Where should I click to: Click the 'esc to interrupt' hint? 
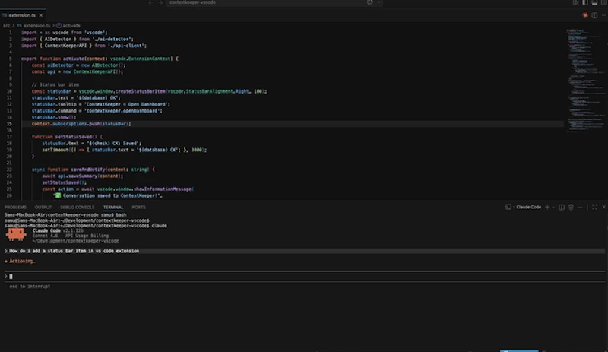(30, 287)
